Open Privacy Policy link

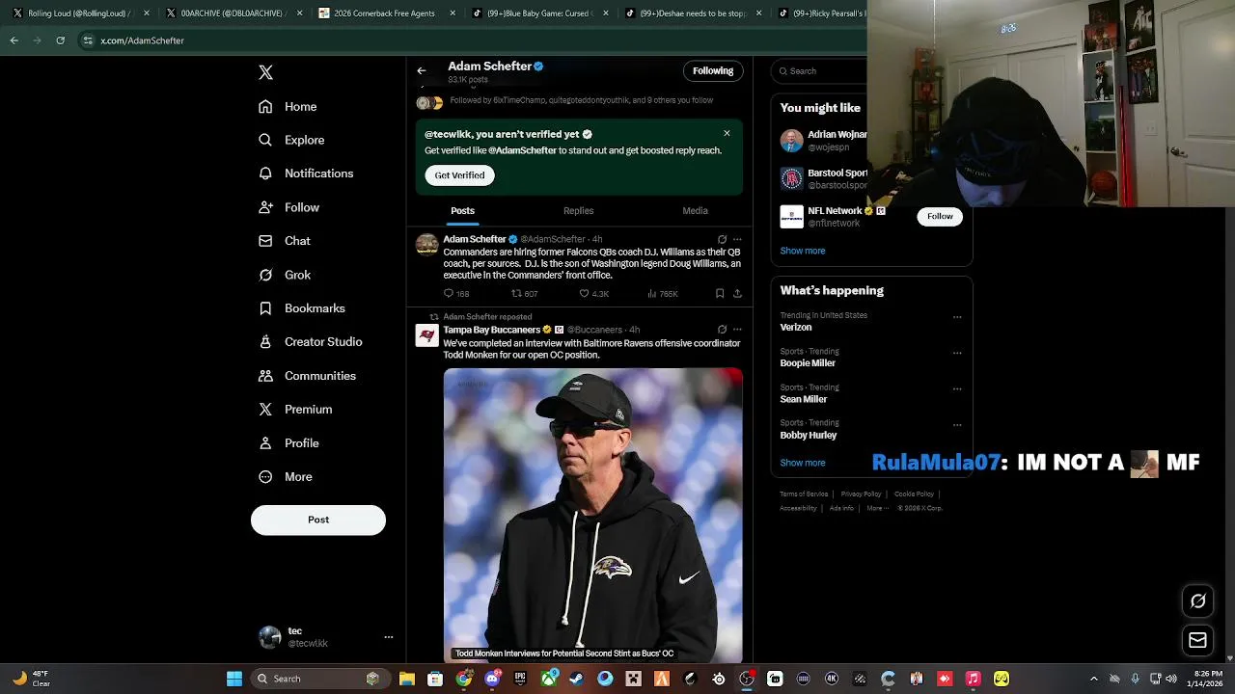861,494
